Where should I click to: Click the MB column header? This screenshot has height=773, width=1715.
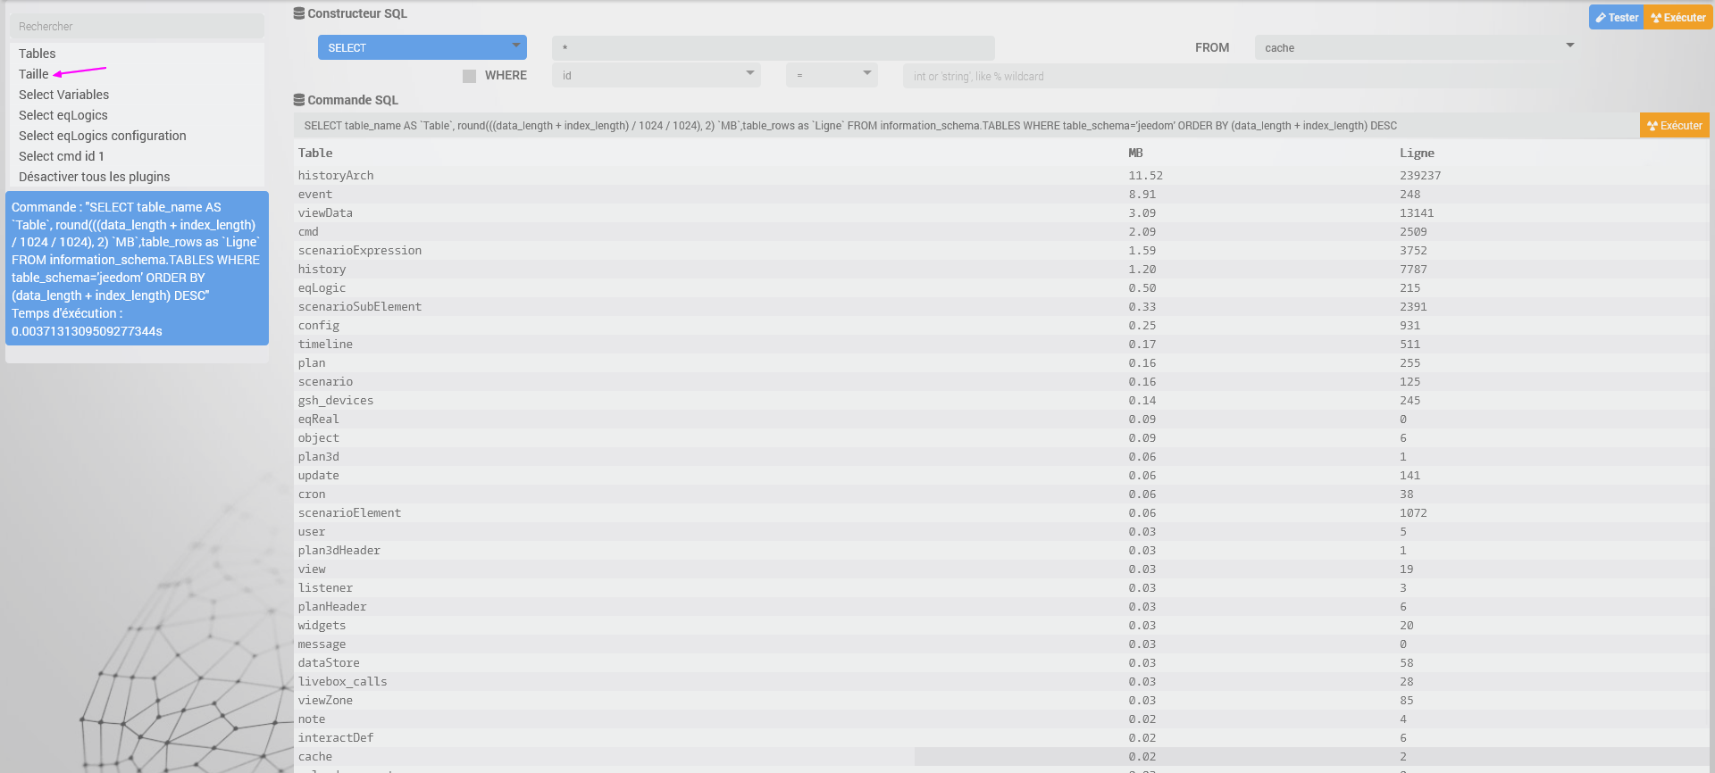[1135, 153]
